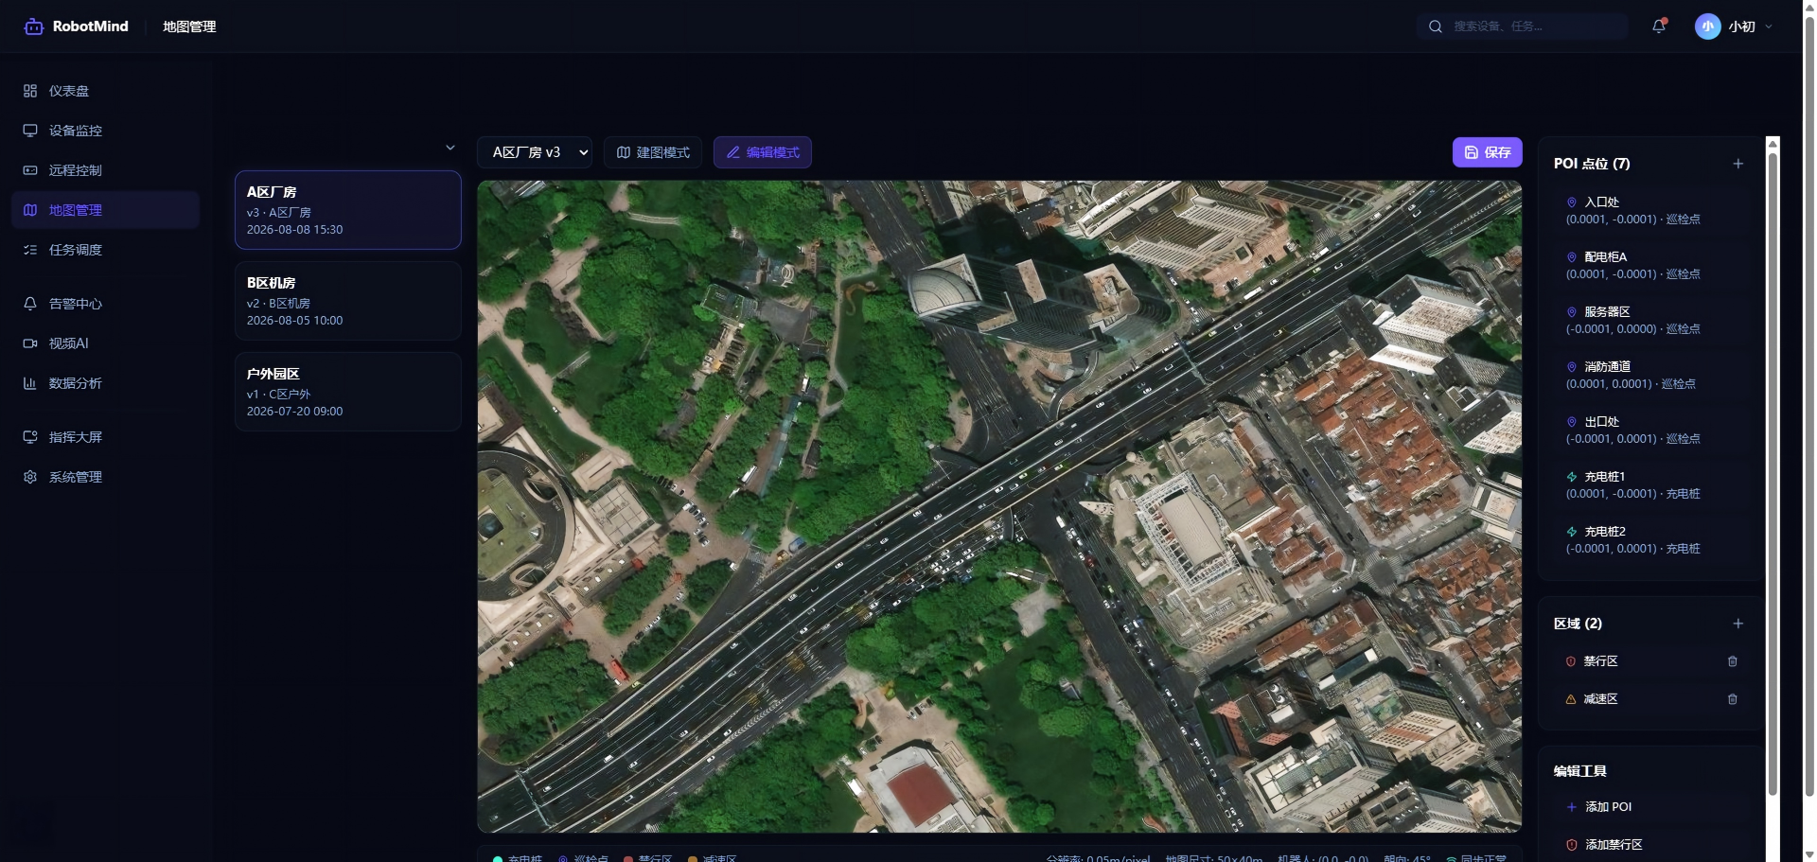Select the 服务器区 POI entry
Viewport: 1817px width, 862px height.
point(1651,320)
